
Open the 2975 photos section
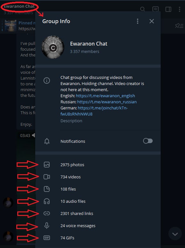[x=98, y=165]
